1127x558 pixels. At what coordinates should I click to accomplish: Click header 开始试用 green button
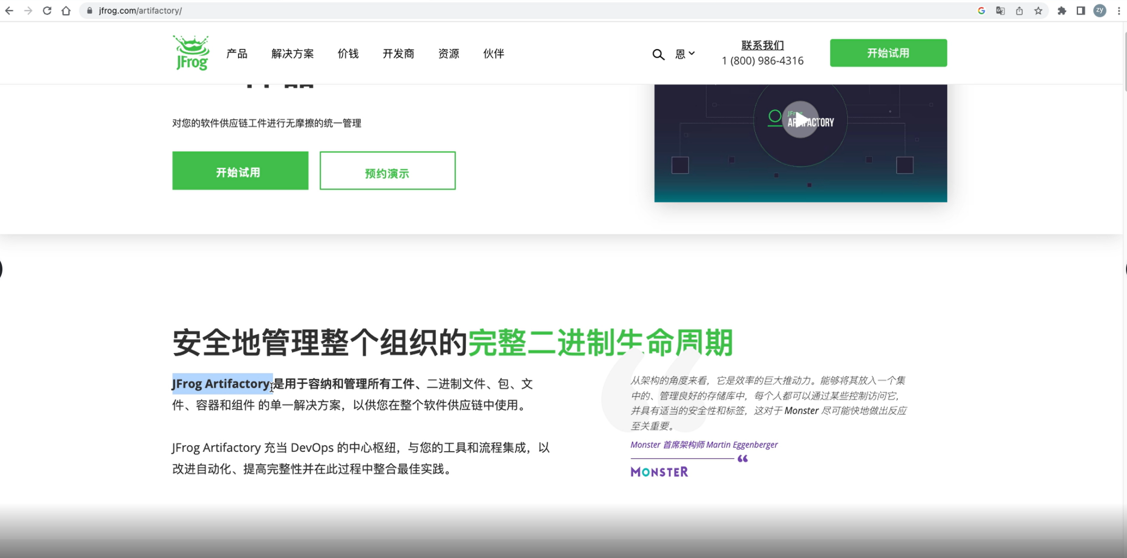coord(888,53)
